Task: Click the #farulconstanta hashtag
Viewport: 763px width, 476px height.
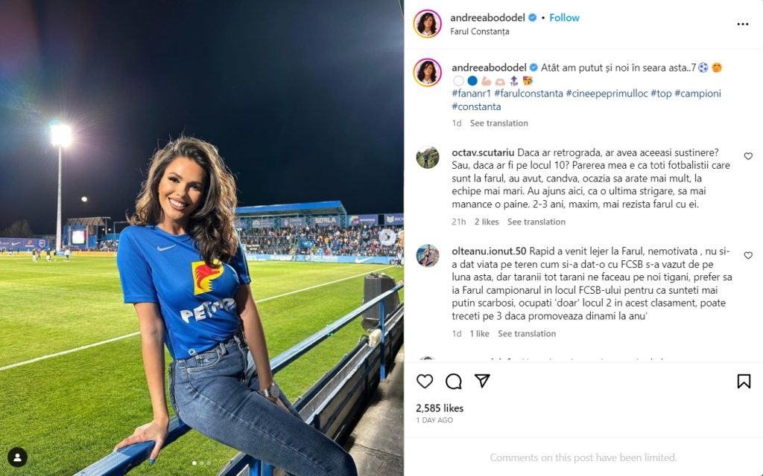Action: 528,94
